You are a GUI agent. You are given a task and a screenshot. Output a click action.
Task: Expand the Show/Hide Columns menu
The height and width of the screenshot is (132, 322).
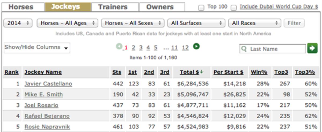pos(37,48)
